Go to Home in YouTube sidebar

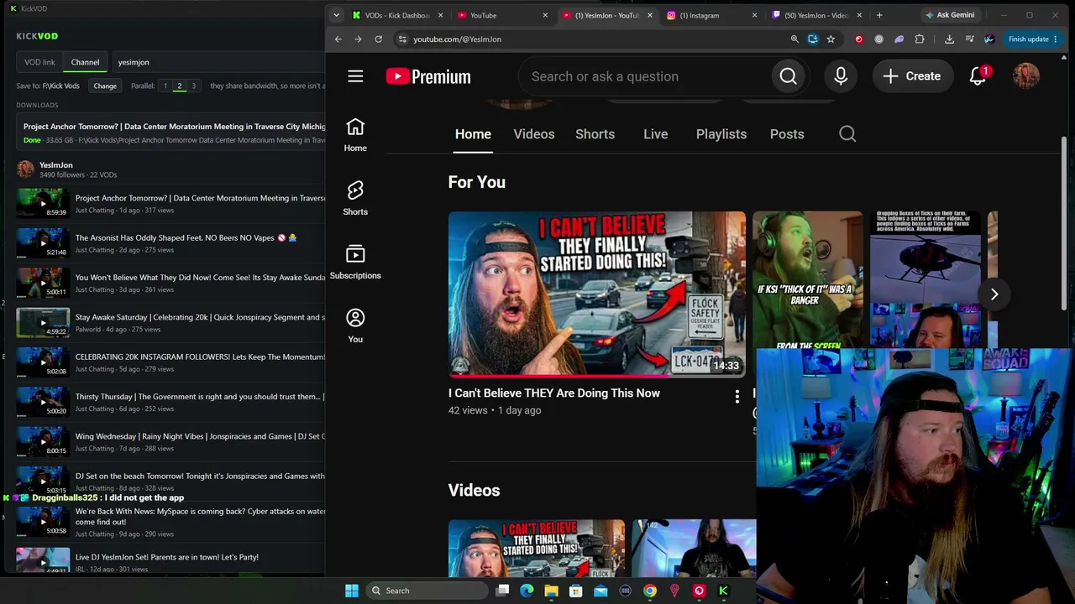click(355, 135)
